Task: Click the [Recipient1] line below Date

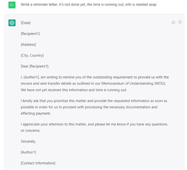Action: coord(30,34)
